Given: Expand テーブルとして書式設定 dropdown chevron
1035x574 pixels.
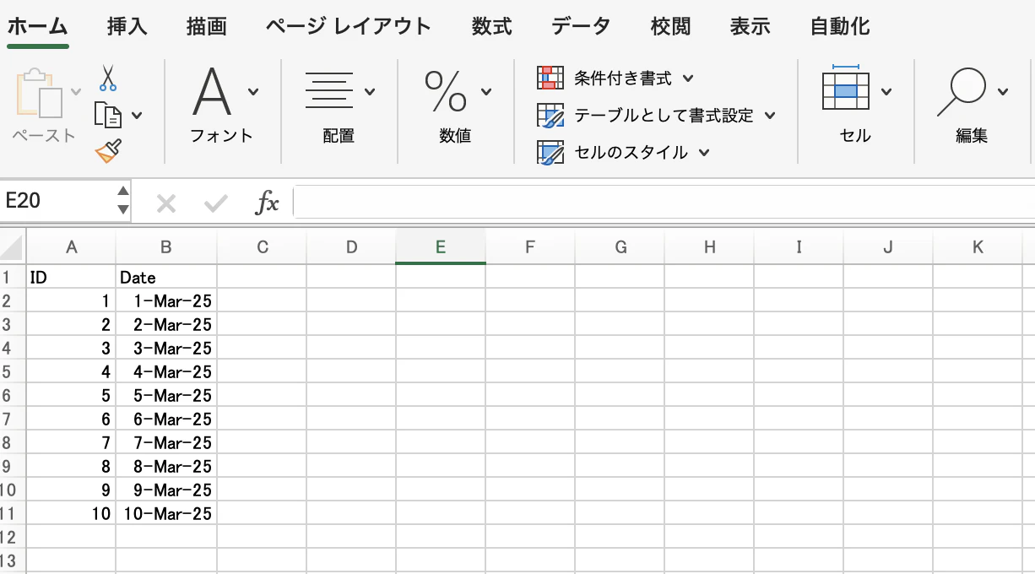Looking at the screenshot, I should [x=770, y=116].
